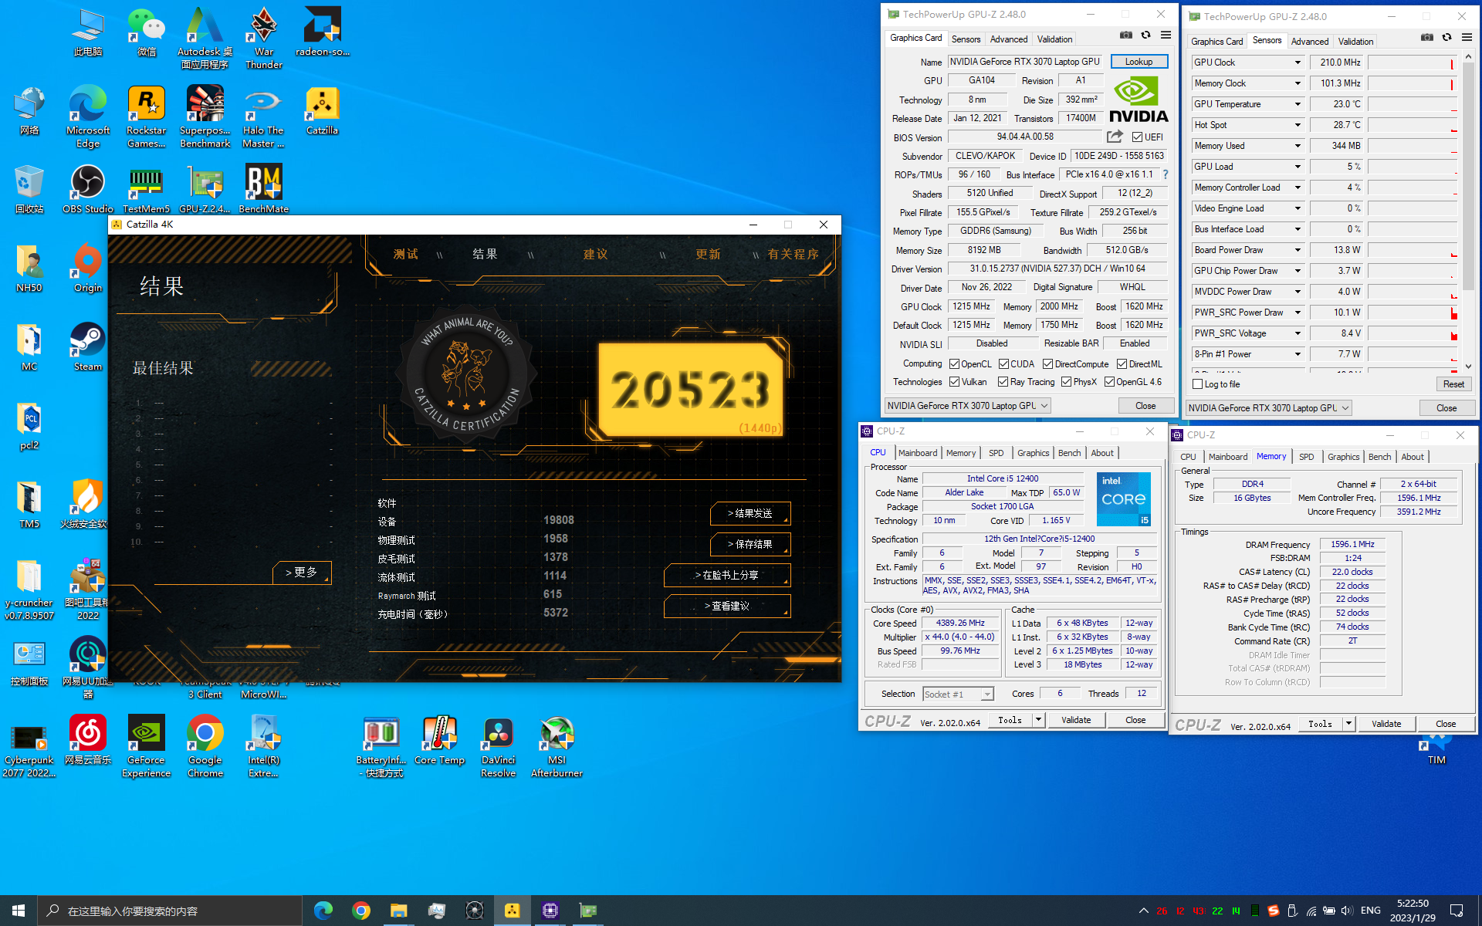Expand the Board Power Draw sensor dropdown
This screenshot has width=1482, height=926.
1298,250
